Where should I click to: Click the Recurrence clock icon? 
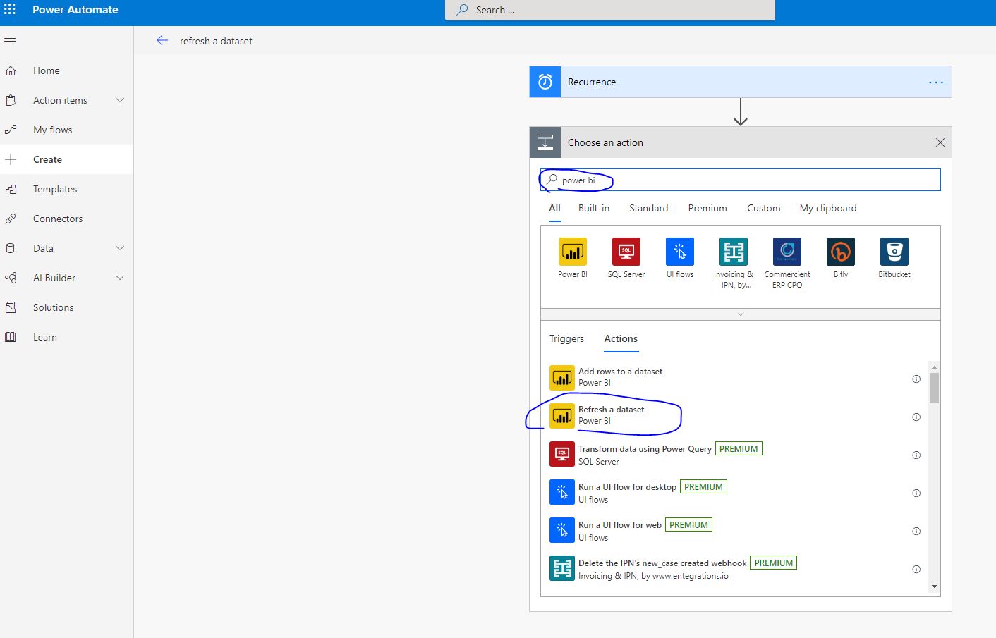(x=545, y=82)
